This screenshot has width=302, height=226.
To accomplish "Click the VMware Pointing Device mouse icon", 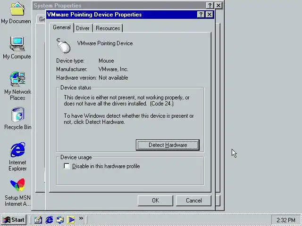I will [x=64, y=46].
